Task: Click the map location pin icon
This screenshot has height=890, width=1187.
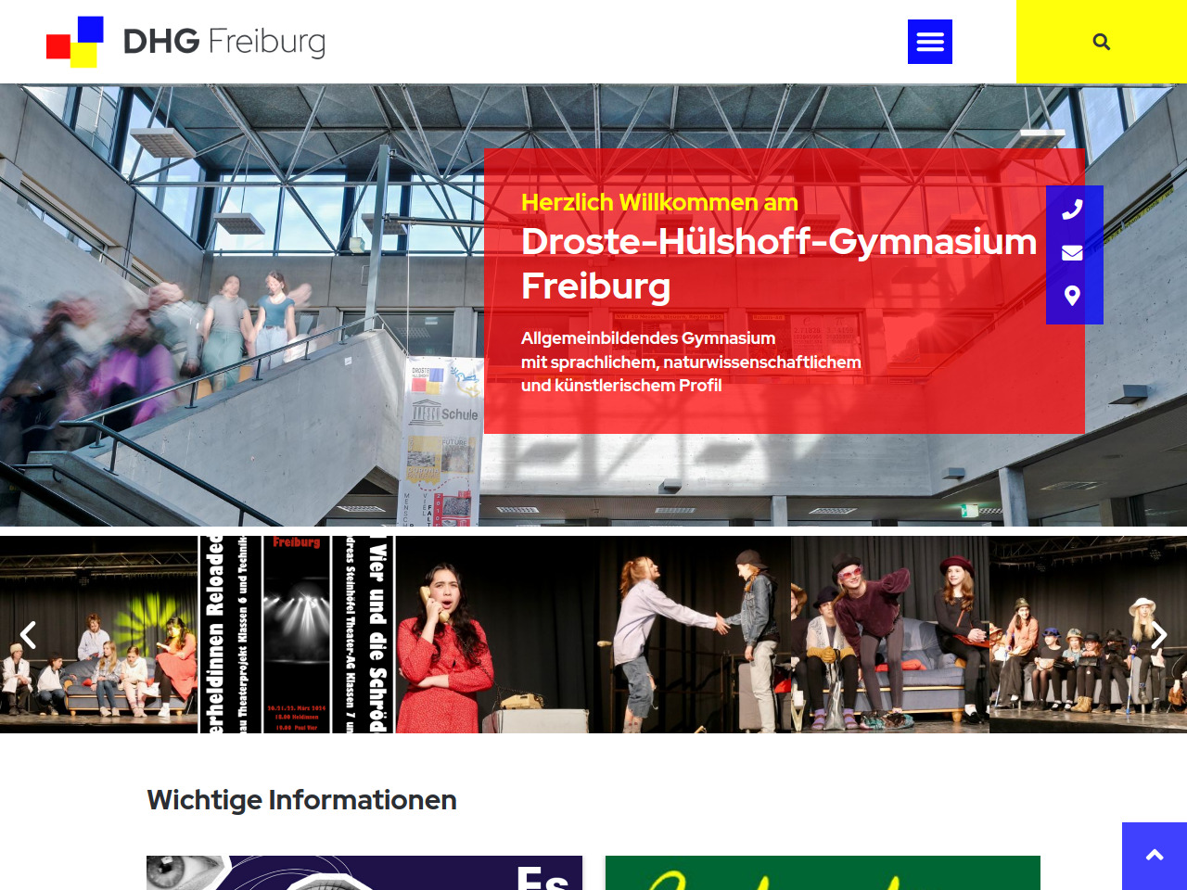Action: (1072, 296)
